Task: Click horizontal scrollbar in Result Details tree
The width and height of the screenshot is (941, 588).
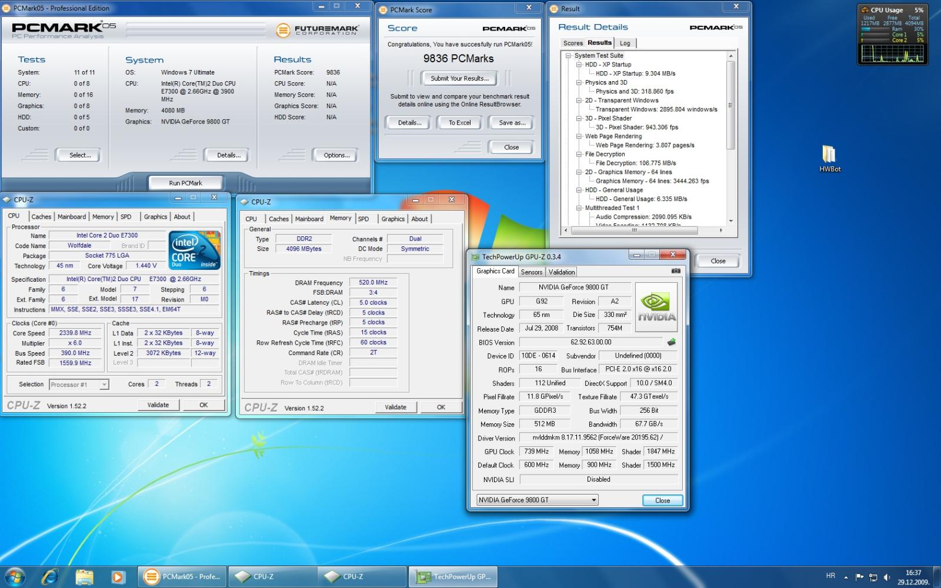Action: [634, 230]
